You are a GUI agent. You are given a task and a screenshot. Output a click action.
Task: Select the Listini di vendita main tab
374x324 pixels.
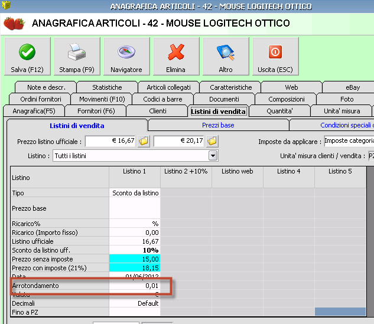[x=218, y=112]
